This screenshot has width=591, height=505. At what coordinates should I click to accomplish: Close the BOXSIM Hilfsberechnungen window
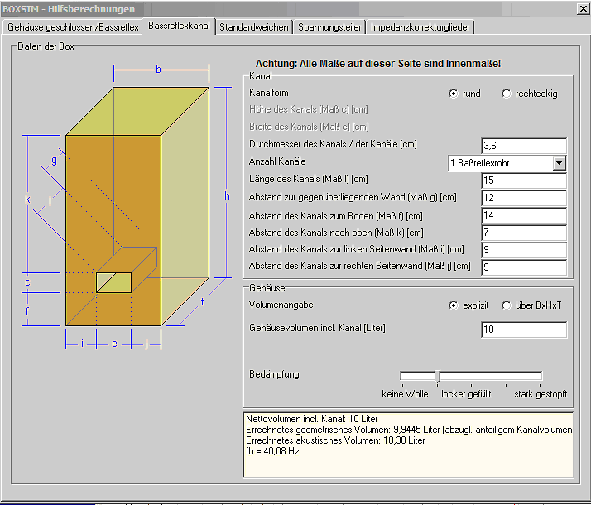[x=580, y=8]
